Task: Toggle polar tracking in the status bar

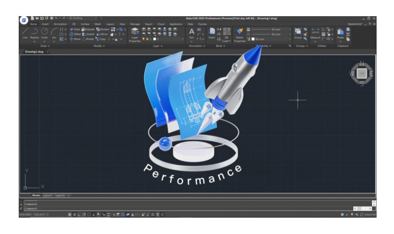Action: coord(84,215)
